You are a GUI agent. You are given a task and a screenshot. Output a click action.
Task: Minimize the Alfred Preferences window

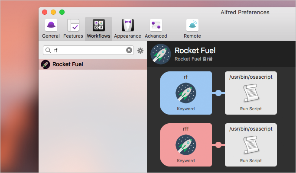click(53, 12)
